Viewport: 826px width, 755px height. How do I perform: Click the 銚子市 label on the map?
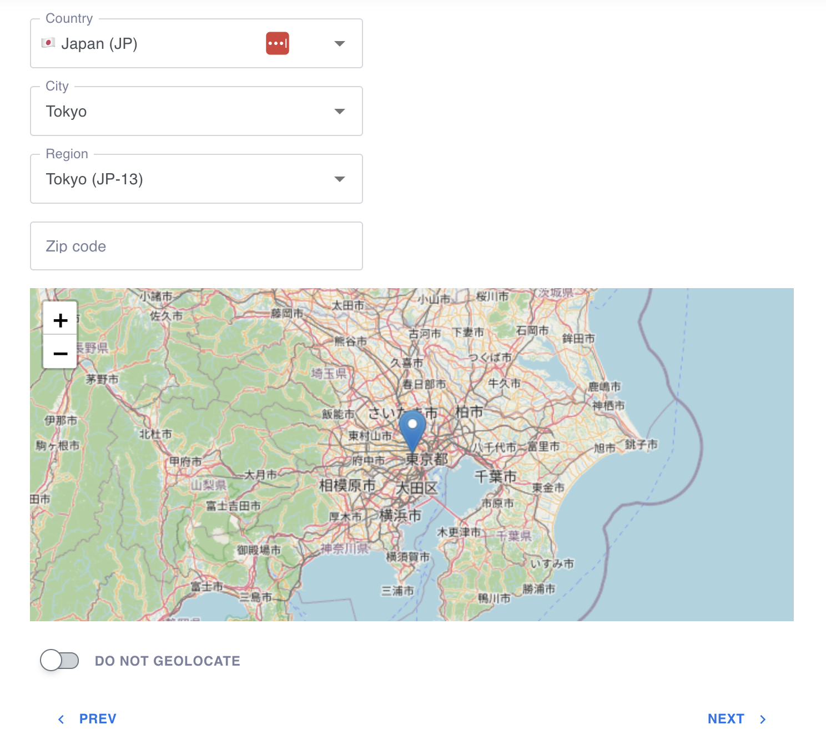coord(641,444)
